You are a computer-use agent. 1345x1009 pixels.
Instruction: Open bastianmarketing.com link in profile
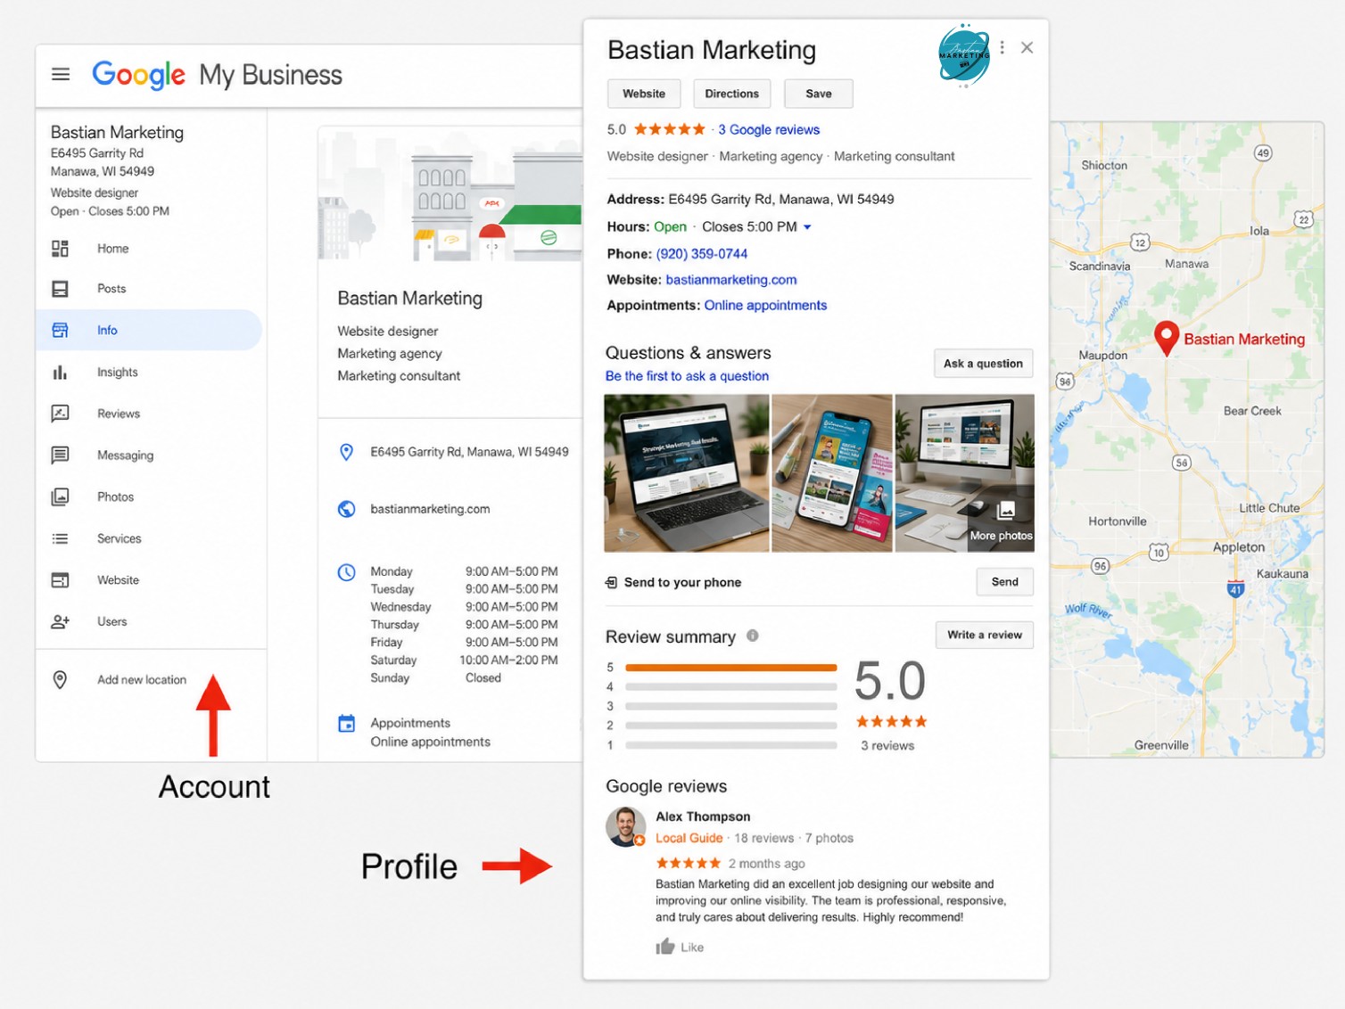pyautogui.click(x=731, y=280)
